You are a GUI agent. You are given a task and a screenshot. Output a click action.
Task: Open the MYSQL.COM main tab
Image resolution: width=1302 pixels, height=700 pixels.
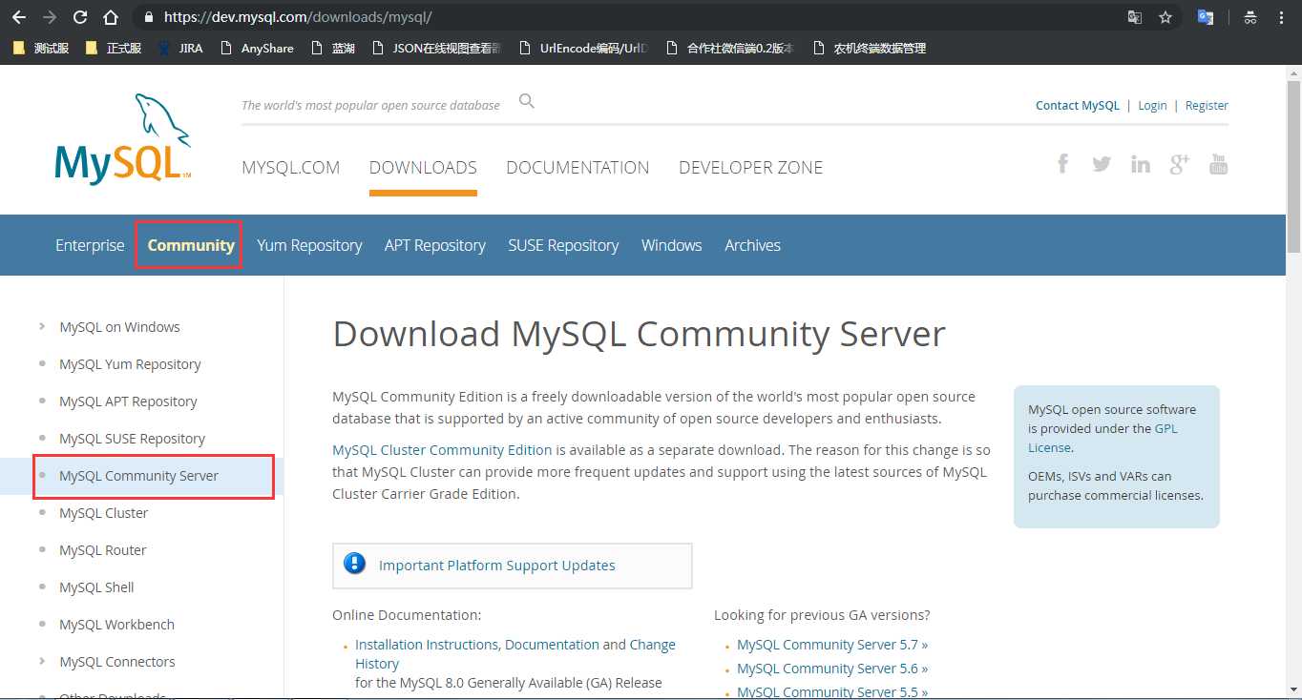click(290, 167)
